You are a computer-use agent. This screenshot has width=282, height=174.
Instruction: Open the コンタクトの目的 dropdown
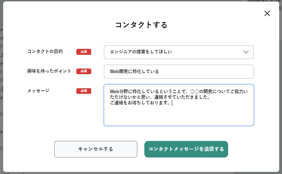point(178,52)
